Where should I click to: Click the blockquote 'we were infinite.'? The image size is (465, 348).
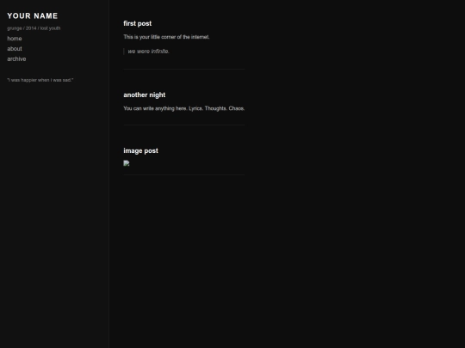(149, 52)
